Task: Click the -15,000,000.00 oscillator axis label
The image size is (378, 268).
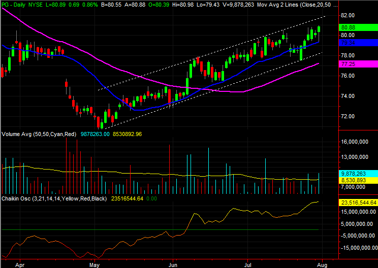Action: [x=359, y=248]
